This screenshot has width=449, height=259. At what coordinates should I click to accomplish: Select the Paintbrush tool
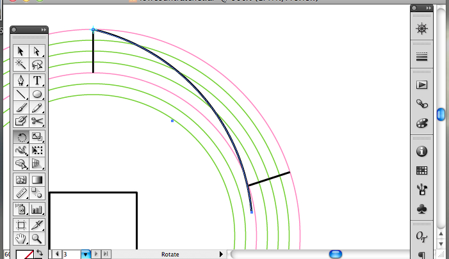(20, 108)
